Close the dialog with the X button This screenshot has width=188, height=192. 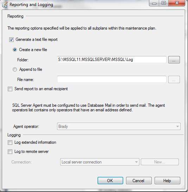point(177,3)
